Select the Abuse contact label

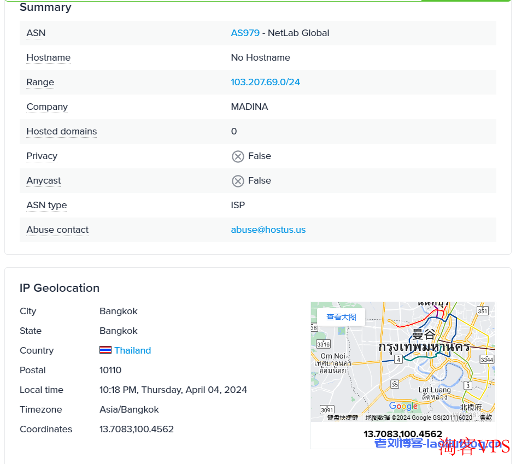(57, 230)
